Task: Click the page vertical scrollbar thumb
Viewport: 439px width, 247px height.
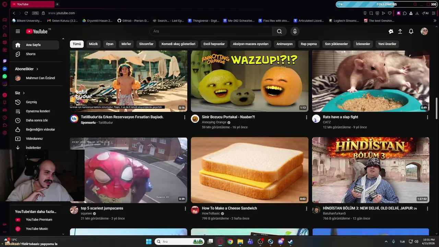Action: (x=437, y=108)
